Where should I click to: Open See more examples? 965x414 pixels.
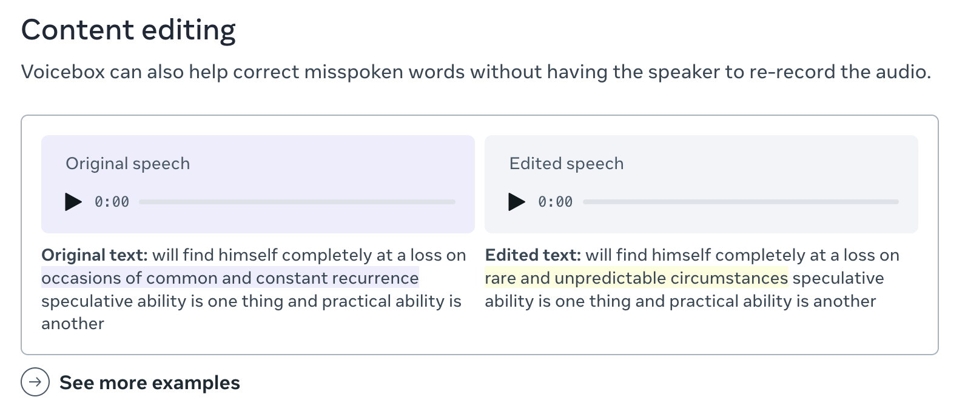[149, 382]
